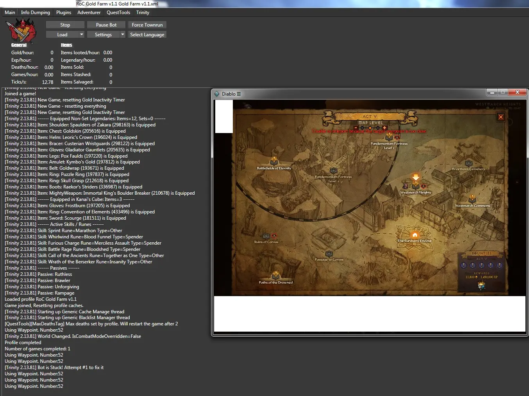Click the 'Game joined, Resetting profile caches.' line
The height and width of the screenshot is (396, 529).
coord(44,305)
